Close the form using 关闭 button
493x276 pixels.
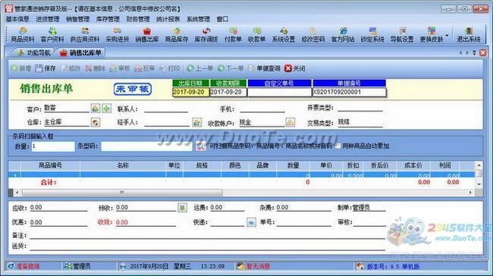click(294, 68)
